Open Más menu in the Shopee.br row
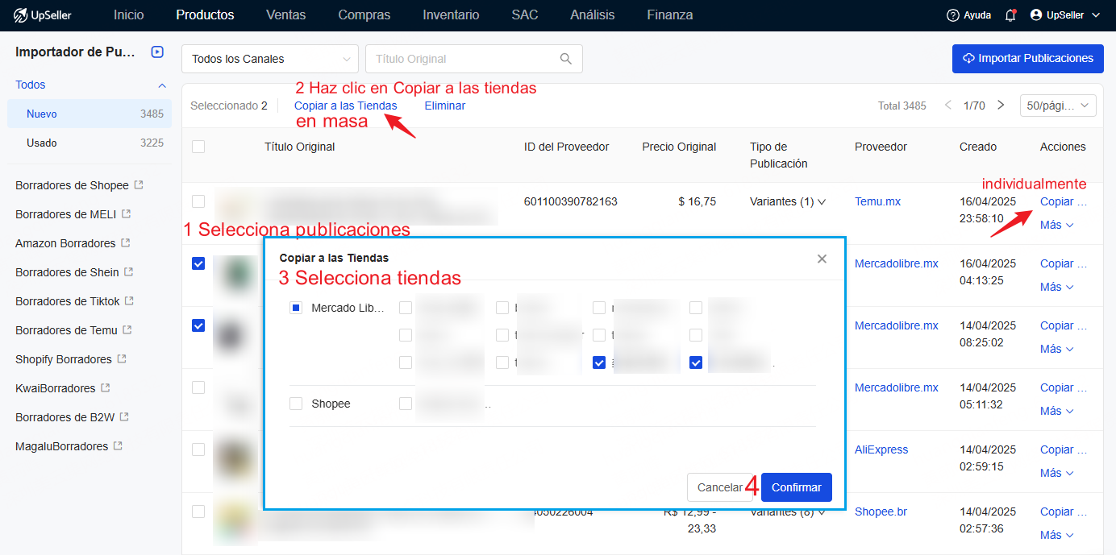 [x=1056, y=535]
